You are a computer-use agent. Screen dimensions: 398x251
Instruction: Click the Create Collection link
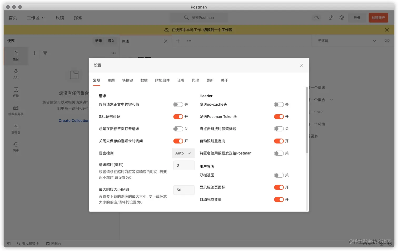tap(74, 120)
